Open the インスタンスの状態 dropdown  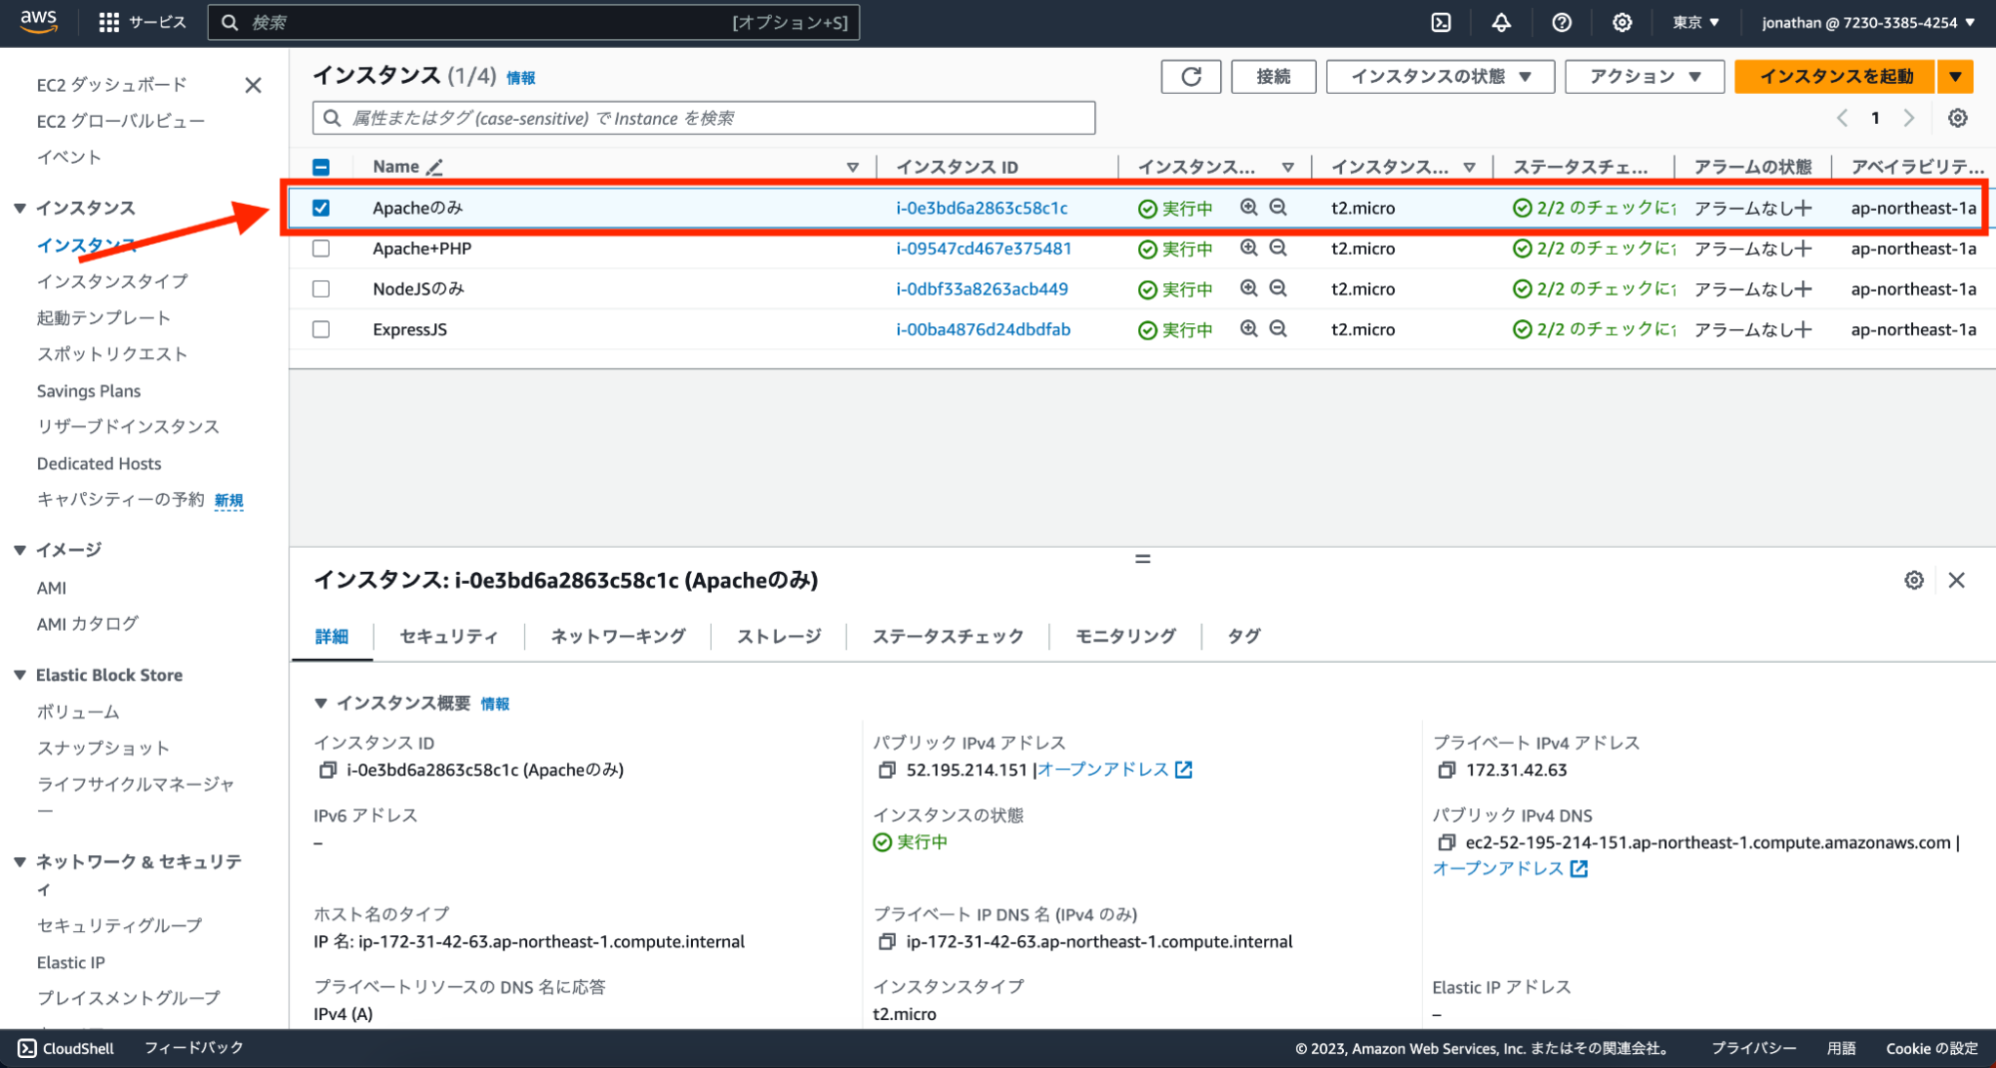pyautogui.click(x=1440, y=77)
